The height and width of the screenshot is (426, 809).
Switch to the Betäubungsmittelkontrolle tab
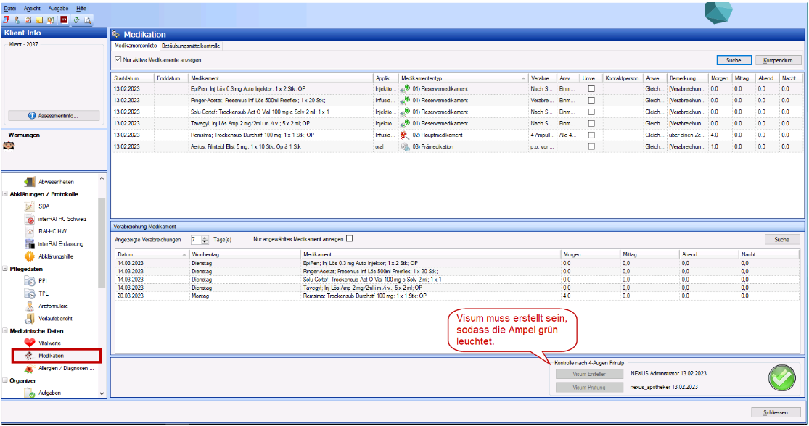(192, 46)
